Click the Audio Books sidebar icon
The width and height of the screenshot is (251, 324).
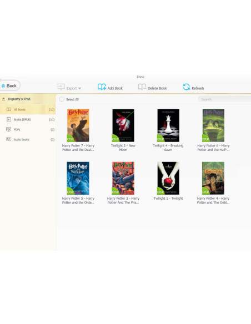[8, 139]
